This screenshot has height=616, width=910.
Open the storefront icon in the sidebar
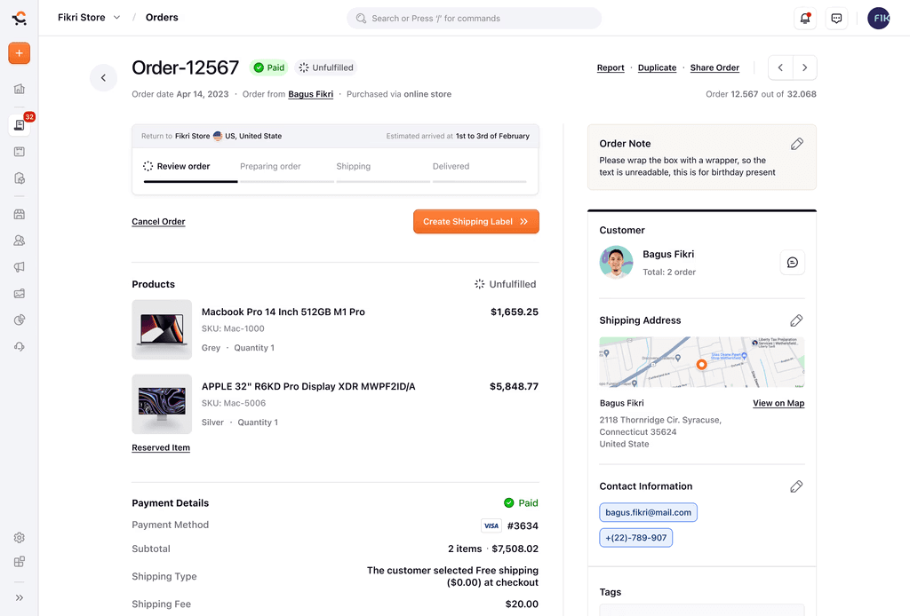click(x=20, y=214)
